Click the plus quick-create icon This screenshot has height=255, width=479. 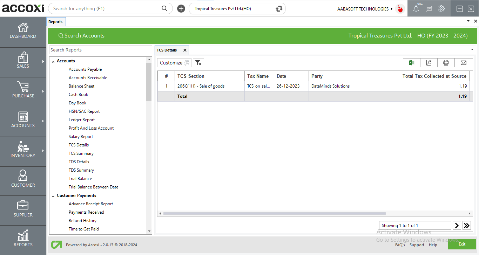pos(181,9)
